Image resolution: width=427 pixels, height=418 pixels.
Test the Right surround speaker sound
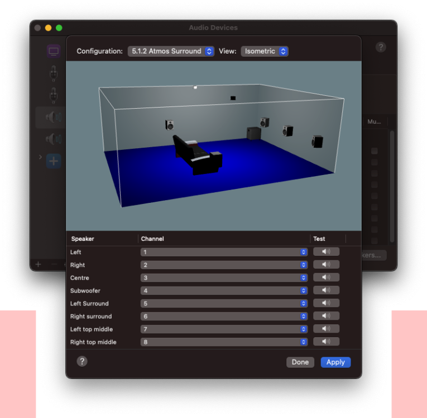tap(326, 316)
